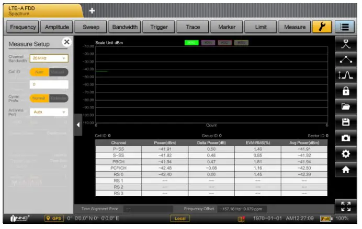Image resolution: width=362 pixels, height=229 pixels.
Task: Click the EVM RMS(%) column header
Action: [258, 143]
